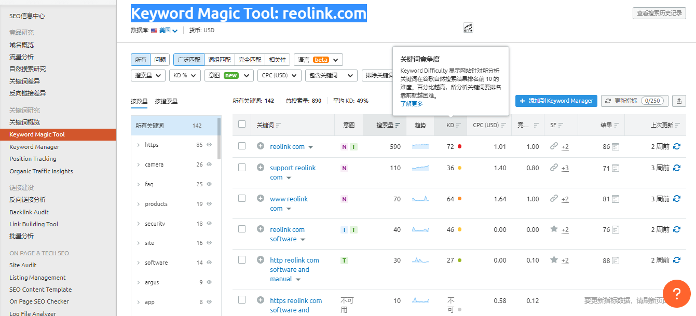Viewport: 696px width, 316px height.
Task: Select the 广泛匹配 match tab
Action: [188, 60]
